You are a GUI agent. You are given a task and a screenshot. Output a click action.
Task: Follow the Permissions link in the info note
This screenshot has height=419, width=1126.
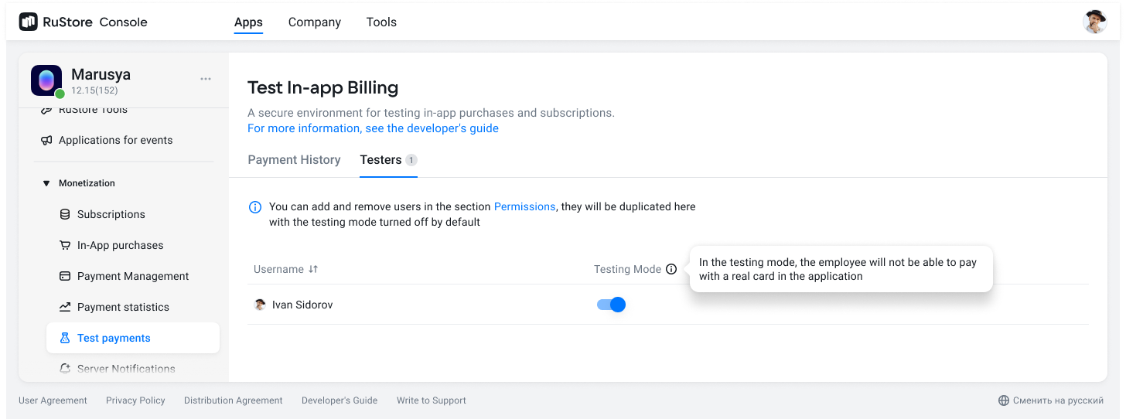(x=524, y=207)
